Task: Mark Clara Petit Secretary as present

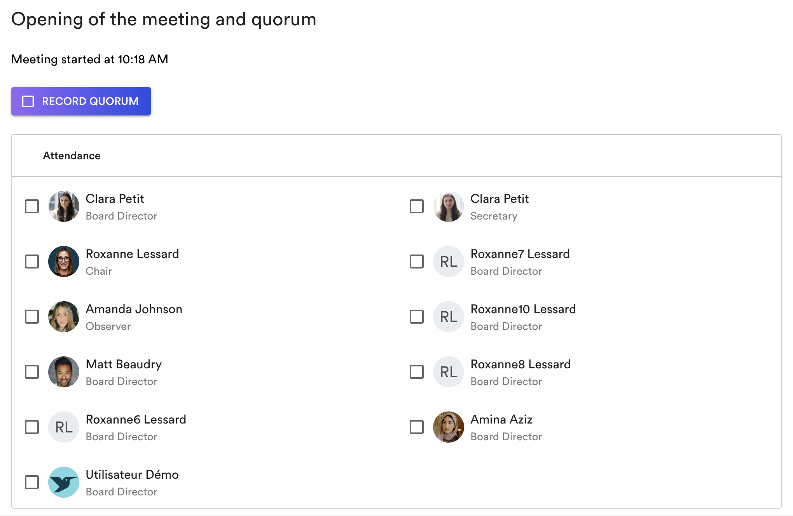Action: pos(417,206)
